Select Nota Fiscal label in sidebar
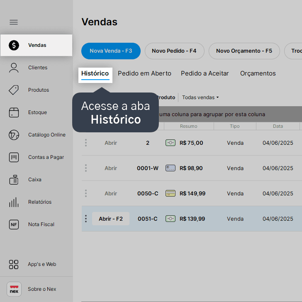 click(x=41, y=224)
